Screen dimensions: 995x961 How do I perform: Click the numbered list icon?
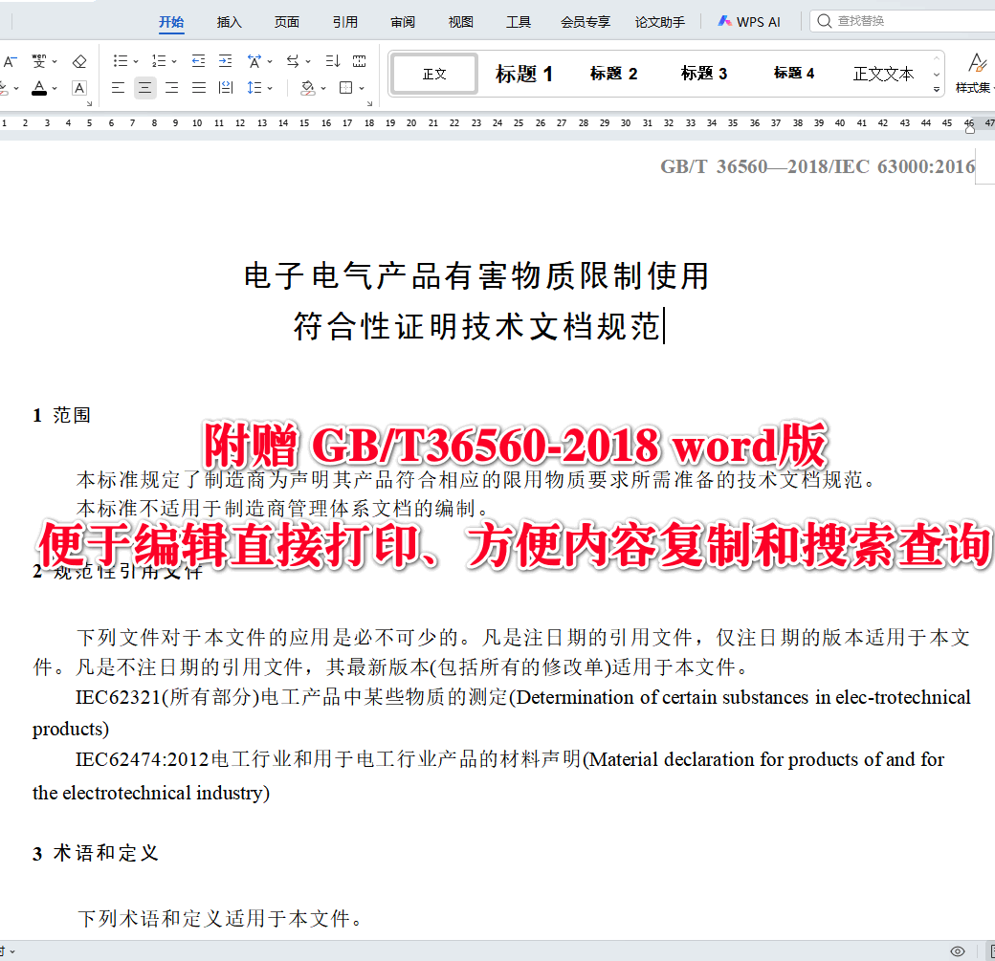point(159,61)
